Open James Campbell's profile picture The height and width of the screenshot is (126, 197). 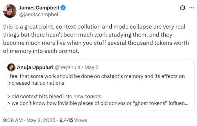click(x=10, y=11)
